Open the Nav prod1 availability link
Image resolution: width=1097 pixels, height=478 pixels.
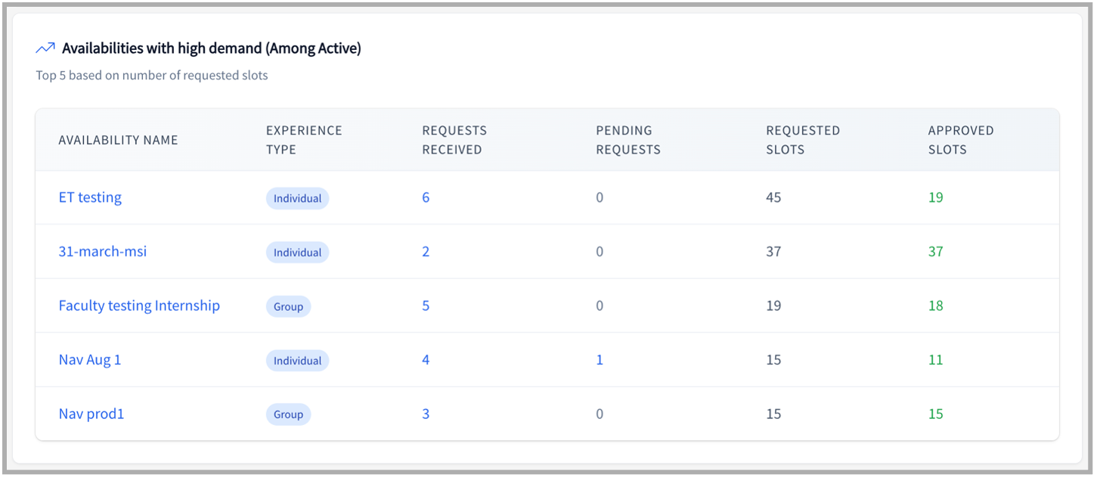coord(91,414)
